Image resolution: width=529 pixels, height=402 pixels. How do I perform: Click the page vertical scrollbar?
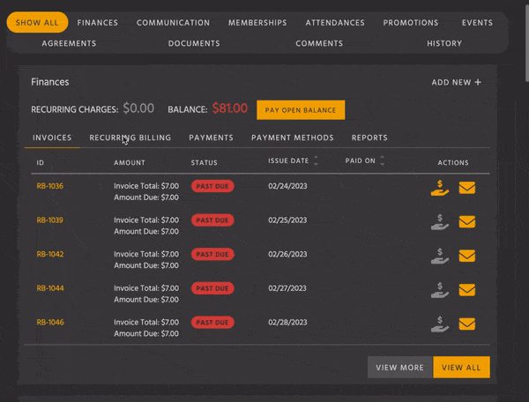pyautogui.click(x=527, y=44)
